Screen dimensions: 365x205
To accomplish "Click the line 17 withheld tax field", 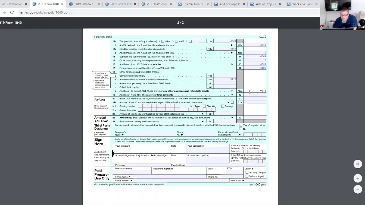I will click(x=255, y=68).
